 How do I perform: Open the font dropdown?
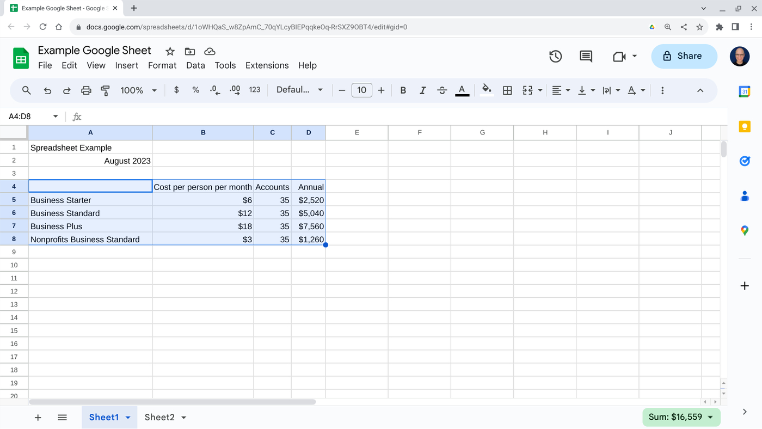pyautogui.click(x=299, y=90)
